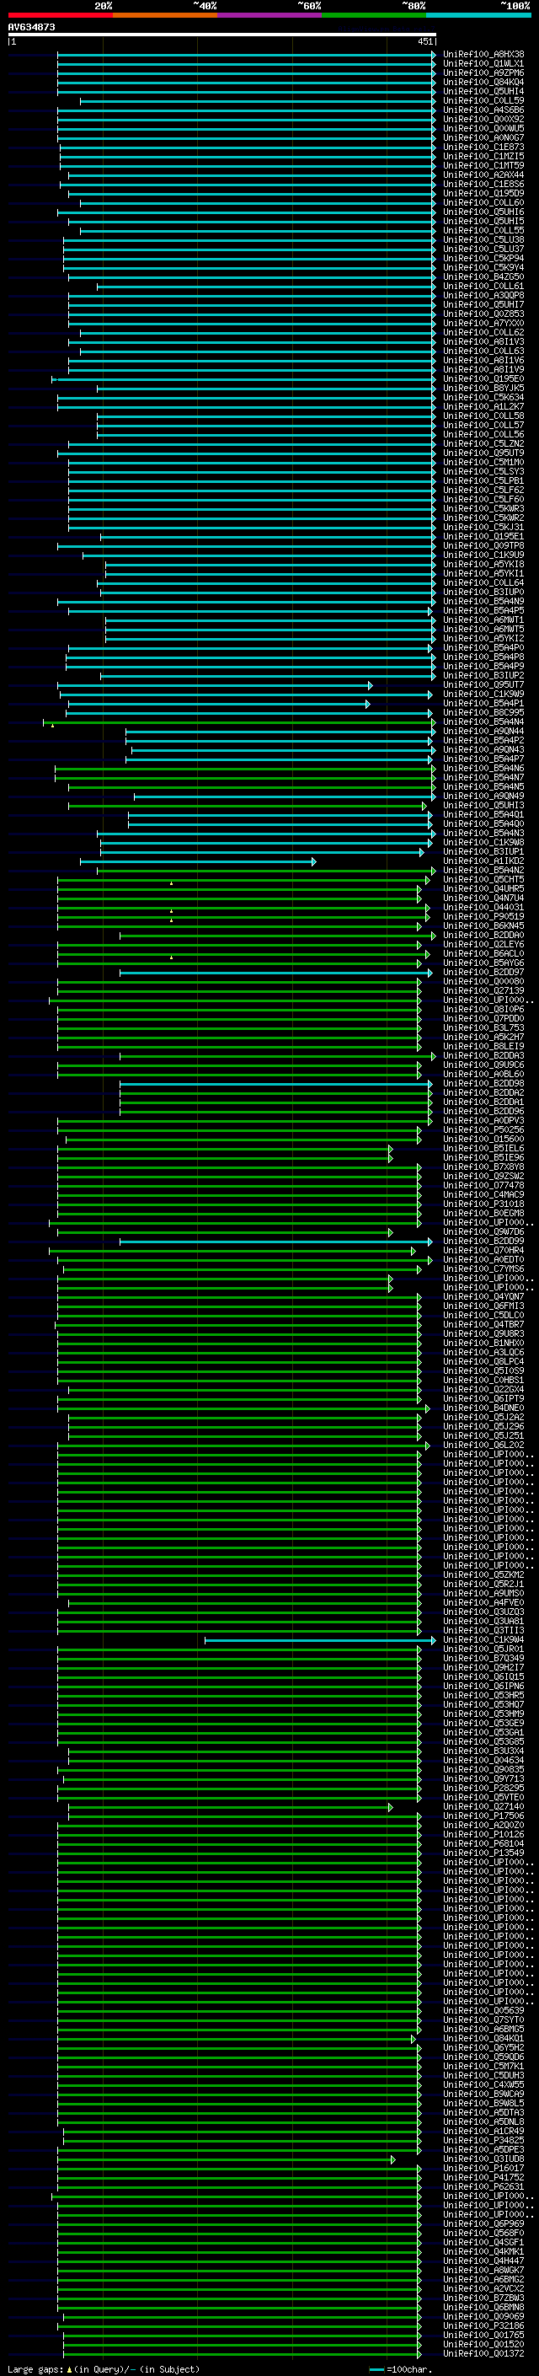Viewport: 539px width, 2376px height.
Task: Select the UniRef100_B5A4N9 label
Action: click(x=483, y=602)
